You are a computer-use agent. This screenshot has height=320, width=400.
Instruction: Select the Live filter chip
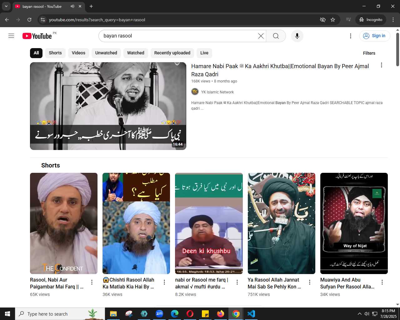pyautogui.click(x=204, y=53)
